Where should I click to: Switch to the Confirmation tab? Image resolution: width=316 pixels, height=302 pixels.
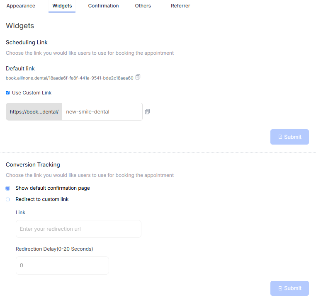click(103, 6)
